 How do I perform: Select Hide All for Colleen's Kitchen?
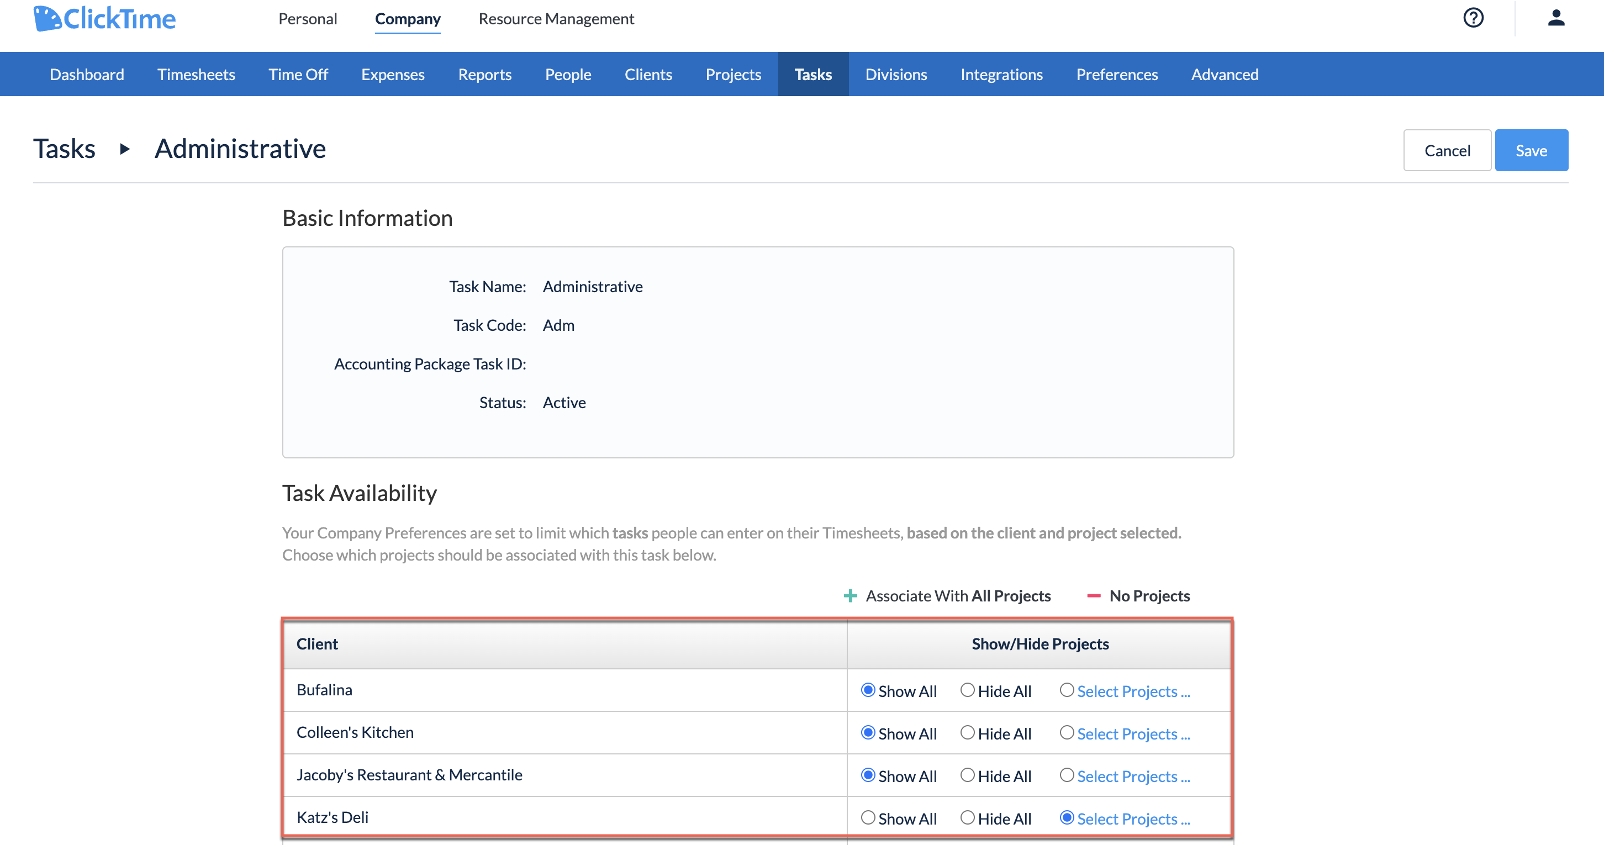click(x=967, y=732)
